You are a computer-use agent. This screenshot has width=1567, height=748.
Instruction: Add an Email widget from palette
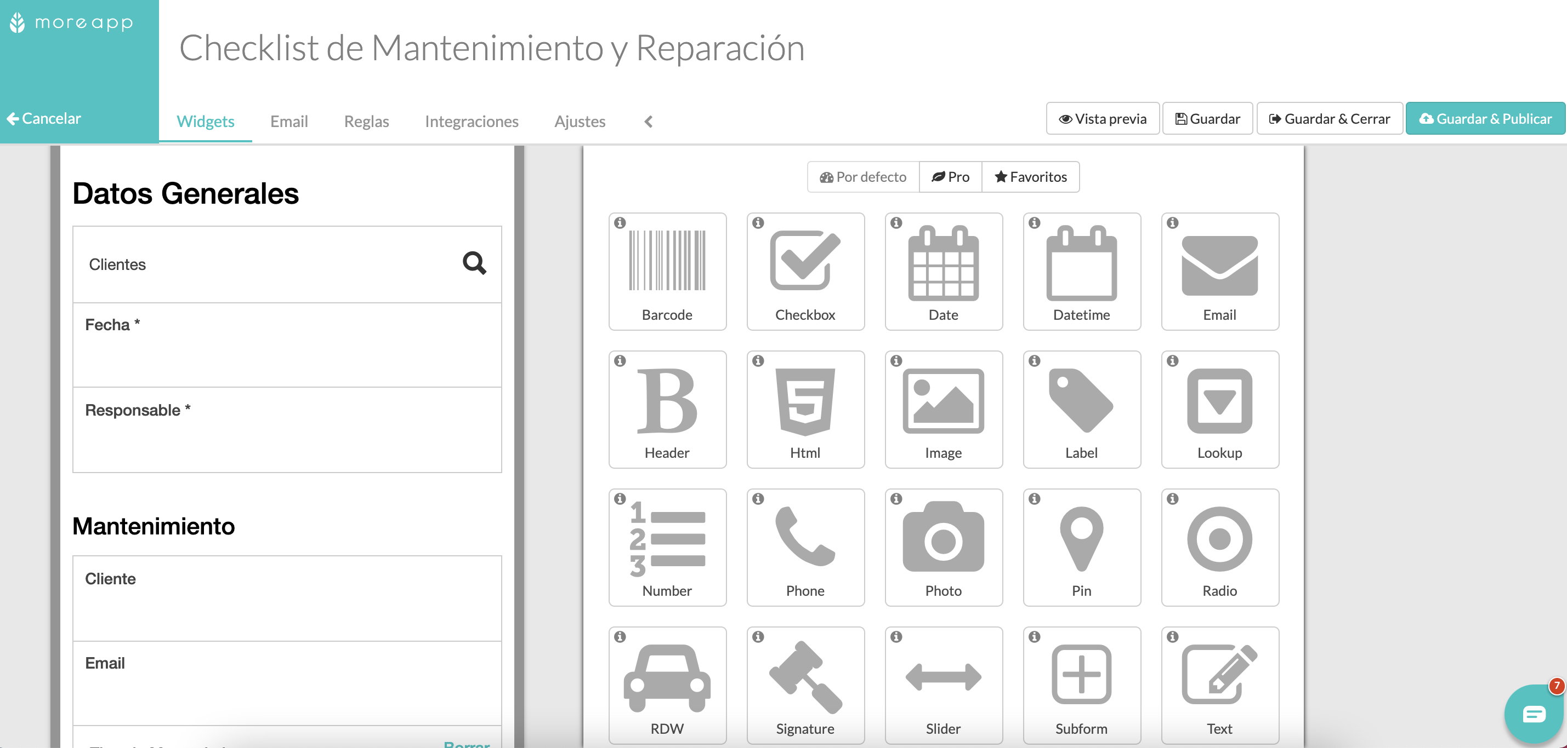click(x=1219, y=271)
